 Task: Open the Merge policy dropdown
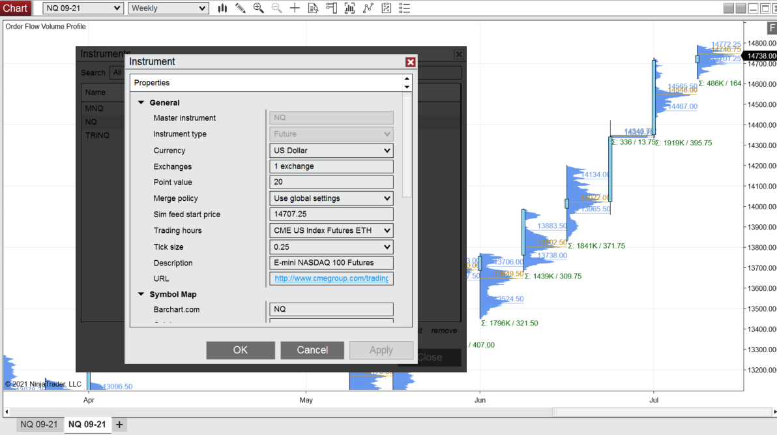click(332, 198)
